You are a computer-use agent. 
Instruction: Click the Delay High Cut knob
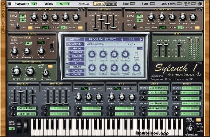[x=125, y=54]
